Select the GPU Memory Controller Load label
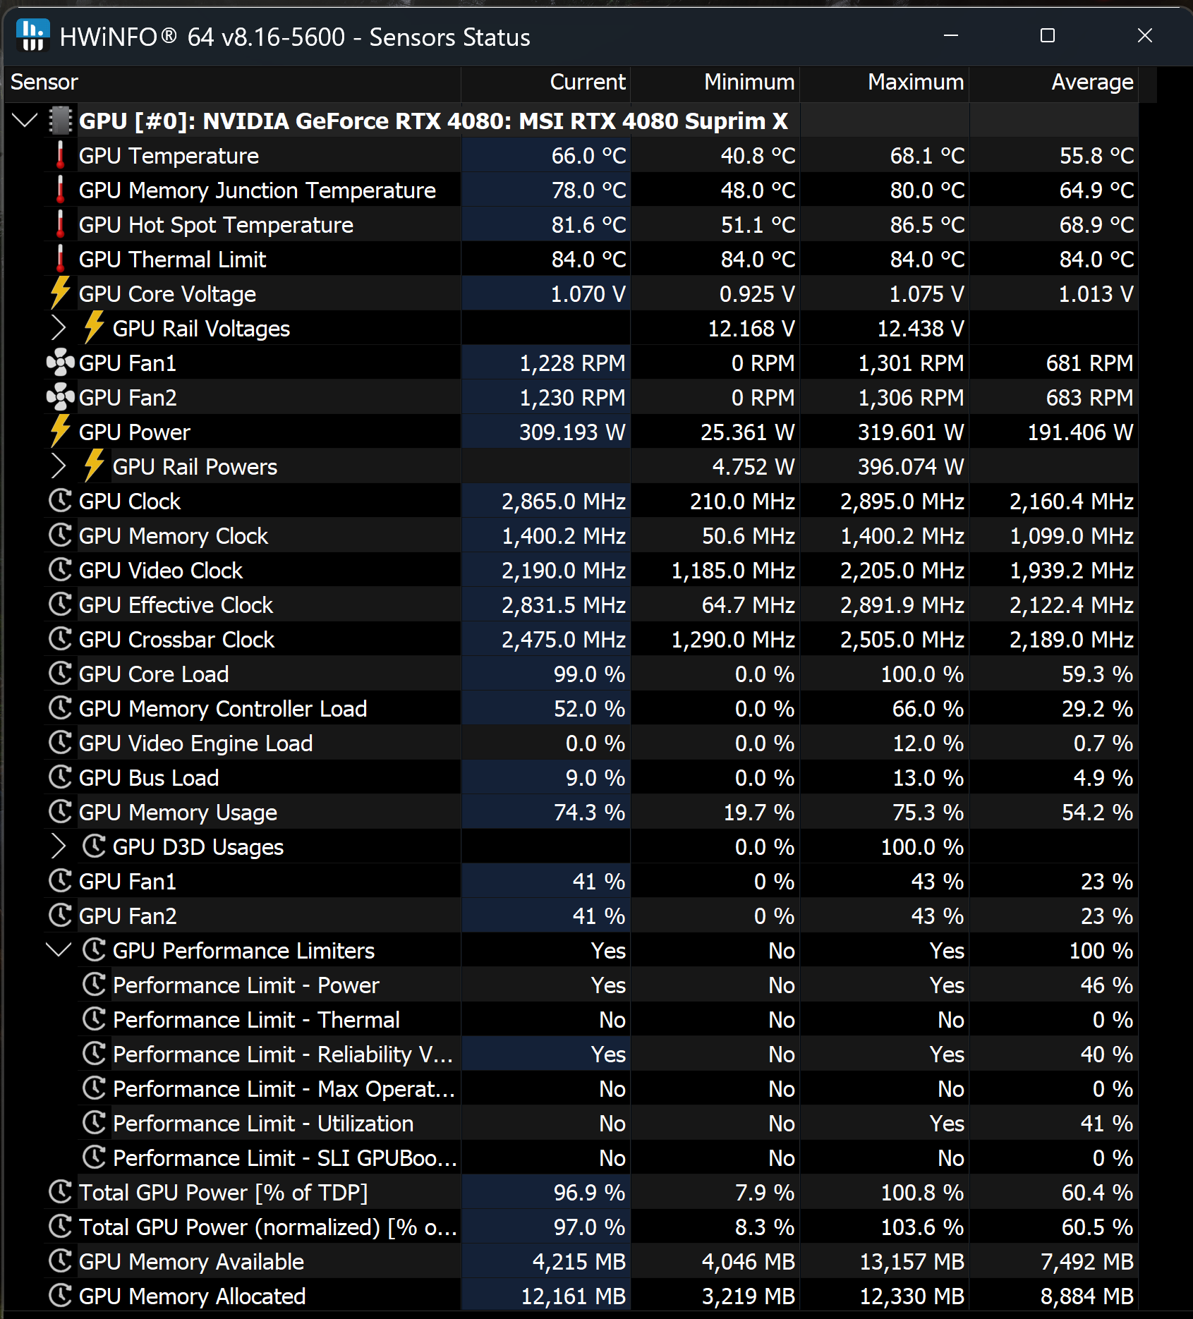 [x=223, y=709]
